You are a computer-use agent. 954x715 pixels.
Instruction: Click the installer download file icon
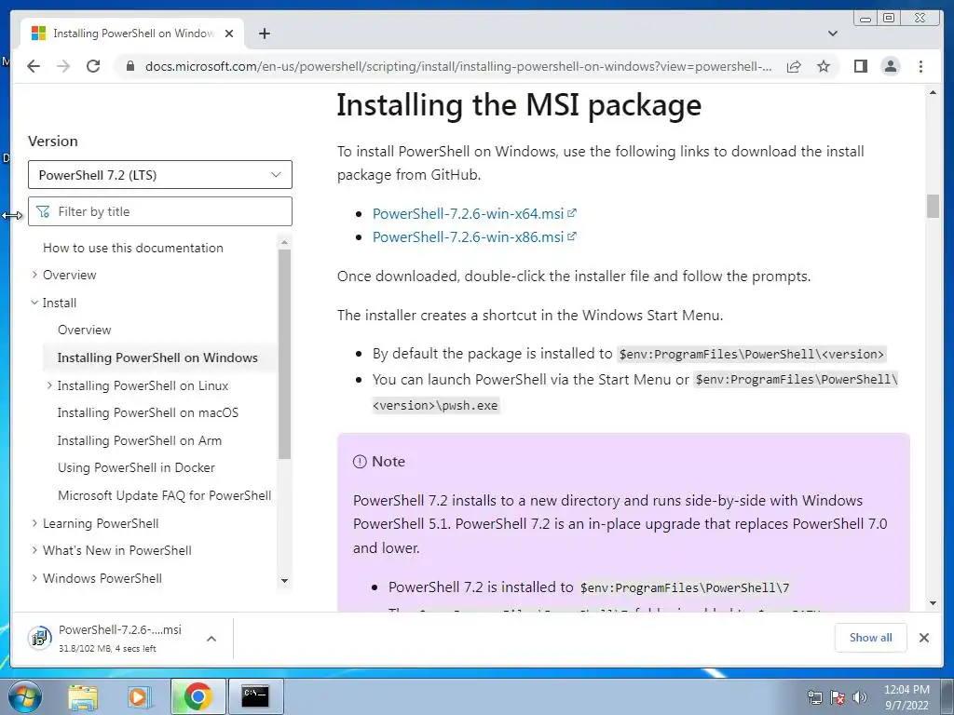coord(39,639)
